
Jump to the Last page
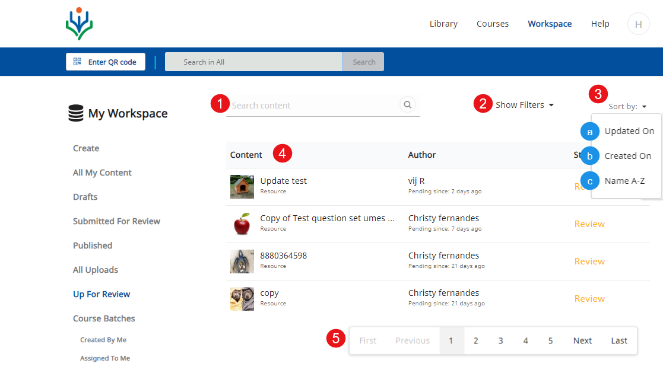[x=619, y=341]
